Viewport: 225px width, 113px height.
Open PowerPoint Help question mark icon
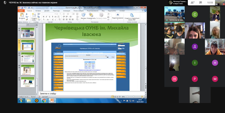point(145,11)
